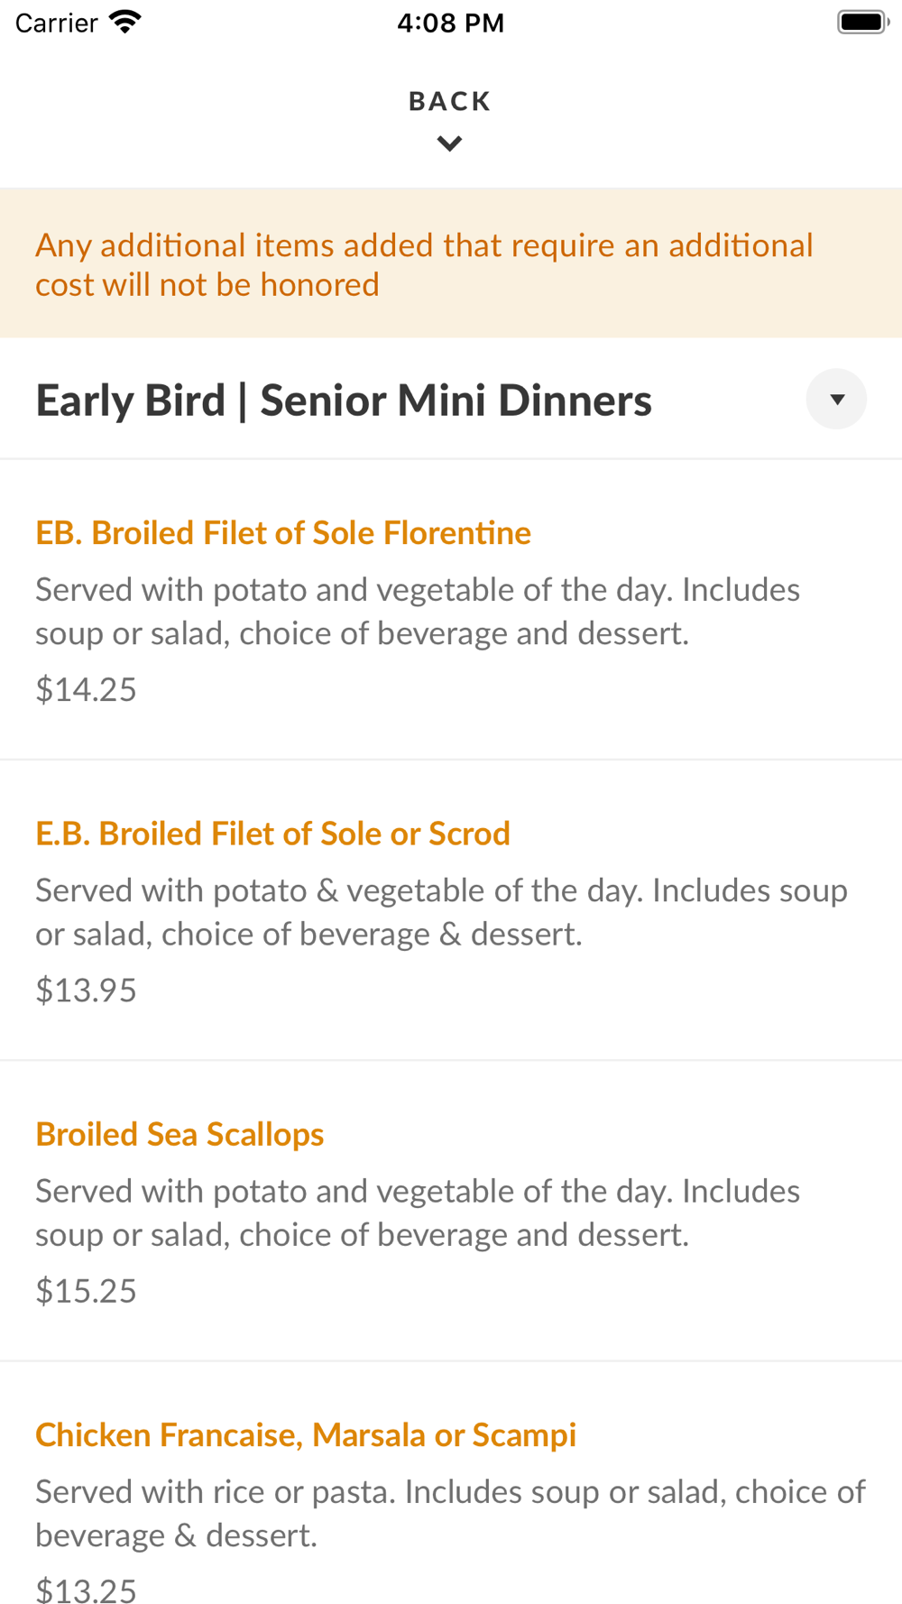Open E.B. Broiled Filet of Sole or Scrod

coord(272,834)
